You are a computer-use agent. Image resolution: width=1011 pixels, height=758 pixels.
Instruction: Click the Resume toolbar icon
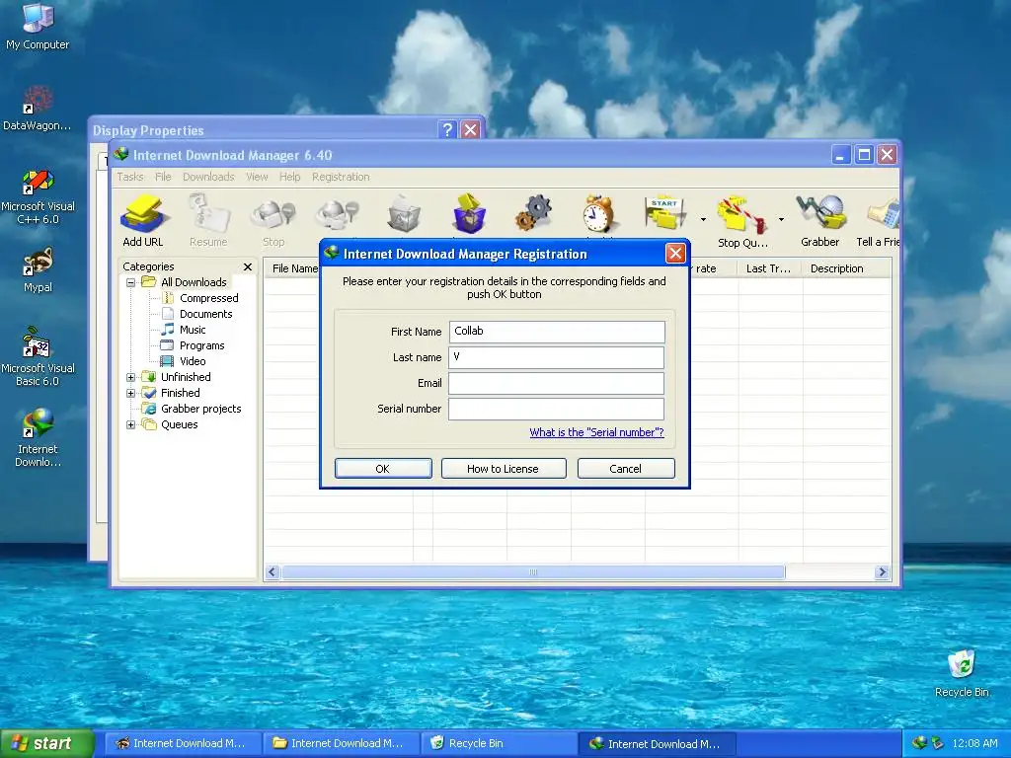tap(208, 221)
